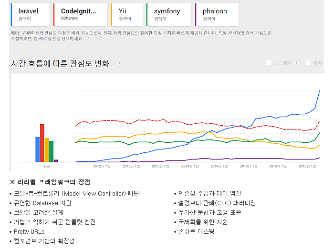Enable the news headlines checkbox
This screenshot has width=334, height=248.
(x=269, y=63)
